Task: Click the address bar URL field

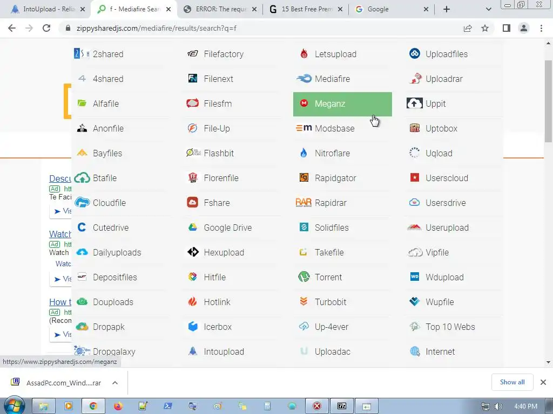Action: (x=261, y=28)
